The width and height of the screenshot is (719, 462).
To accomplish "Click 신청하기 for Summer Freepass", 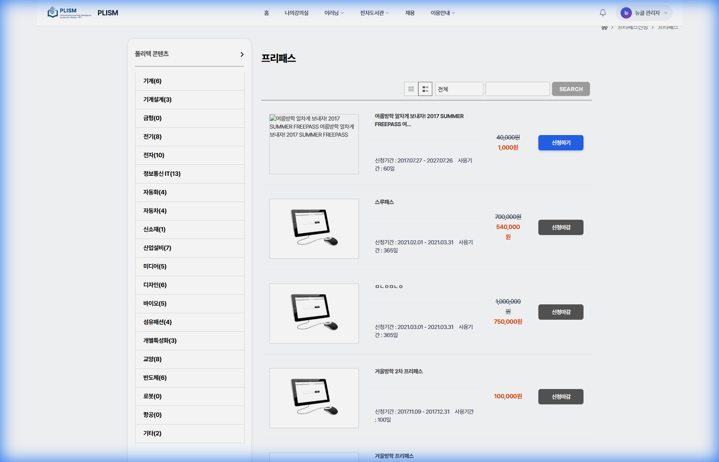I will tap(561, 143).
